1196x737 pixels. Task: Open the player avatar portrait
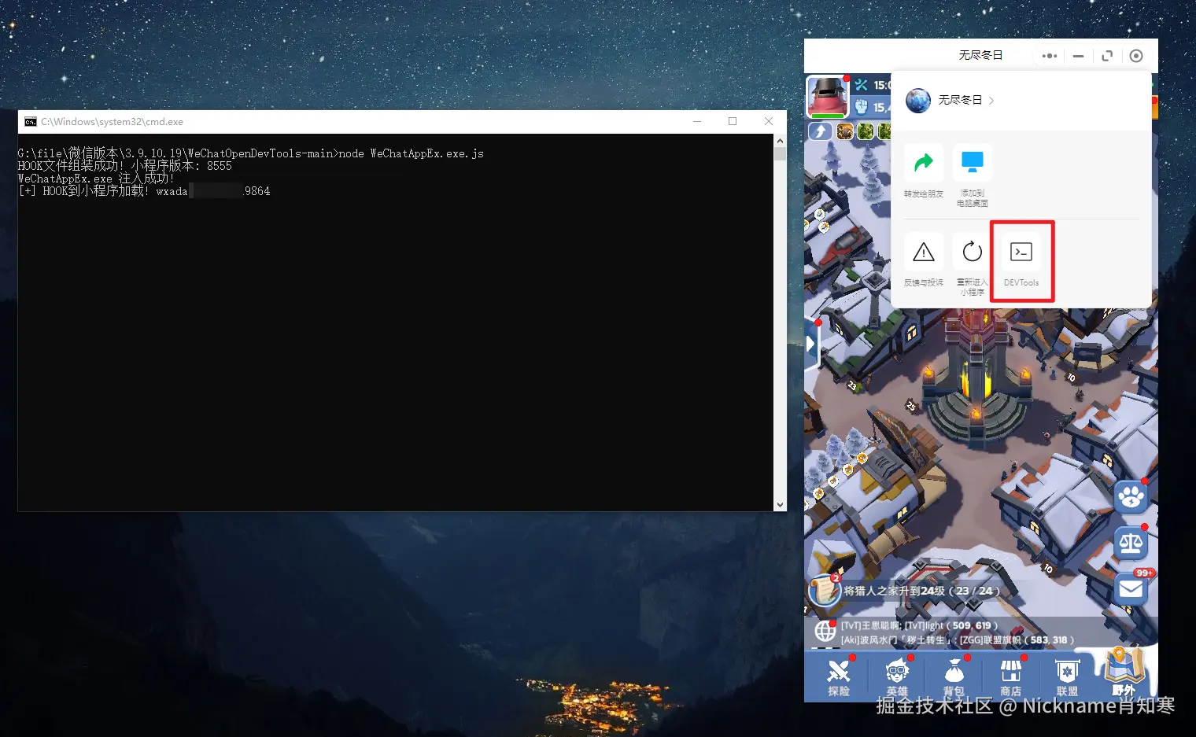[x=828, y=97]
